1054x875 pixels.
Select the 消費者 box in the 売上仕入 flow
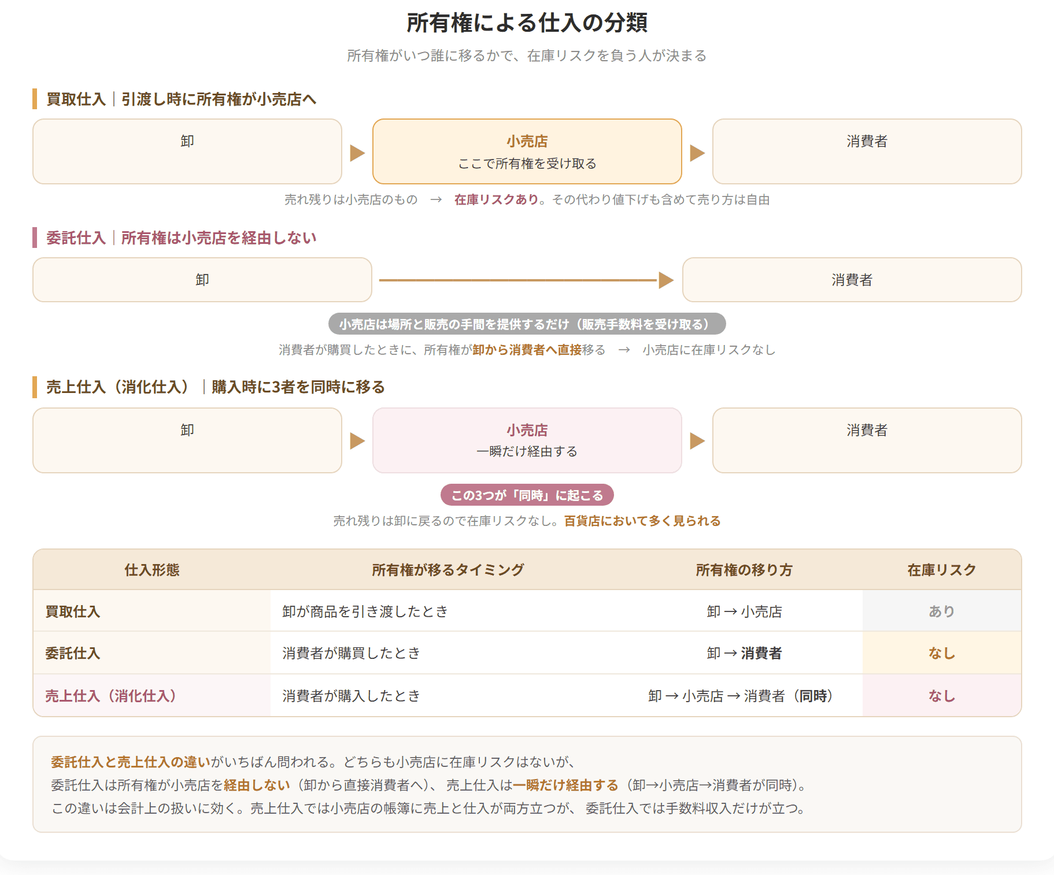tap(867, 440)
